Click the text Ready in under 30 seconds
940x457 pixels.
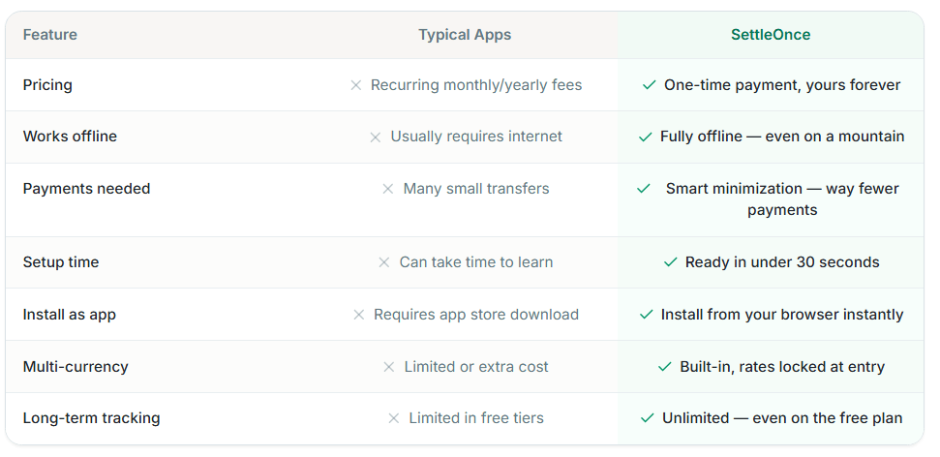(x=782, y=262)
